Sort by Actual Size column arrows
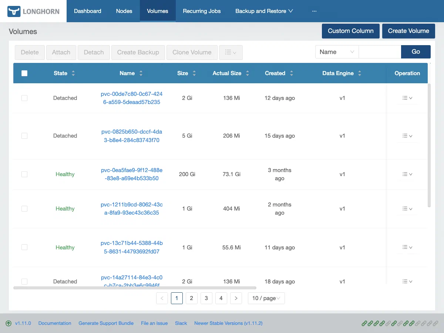This screenshot has width=444, height=333. (x=248, y=73)
